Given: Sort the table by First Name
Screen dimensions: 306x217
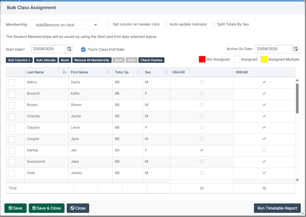Looking at the screenshot, I should pos(109,72).
